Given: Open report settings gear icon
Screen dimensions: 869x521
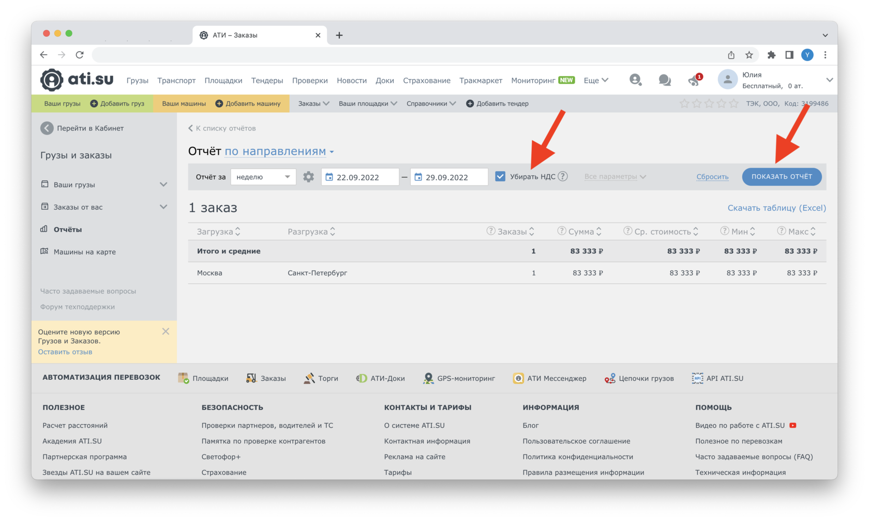Looking at the screenshot, I should (x=308, y=177).
